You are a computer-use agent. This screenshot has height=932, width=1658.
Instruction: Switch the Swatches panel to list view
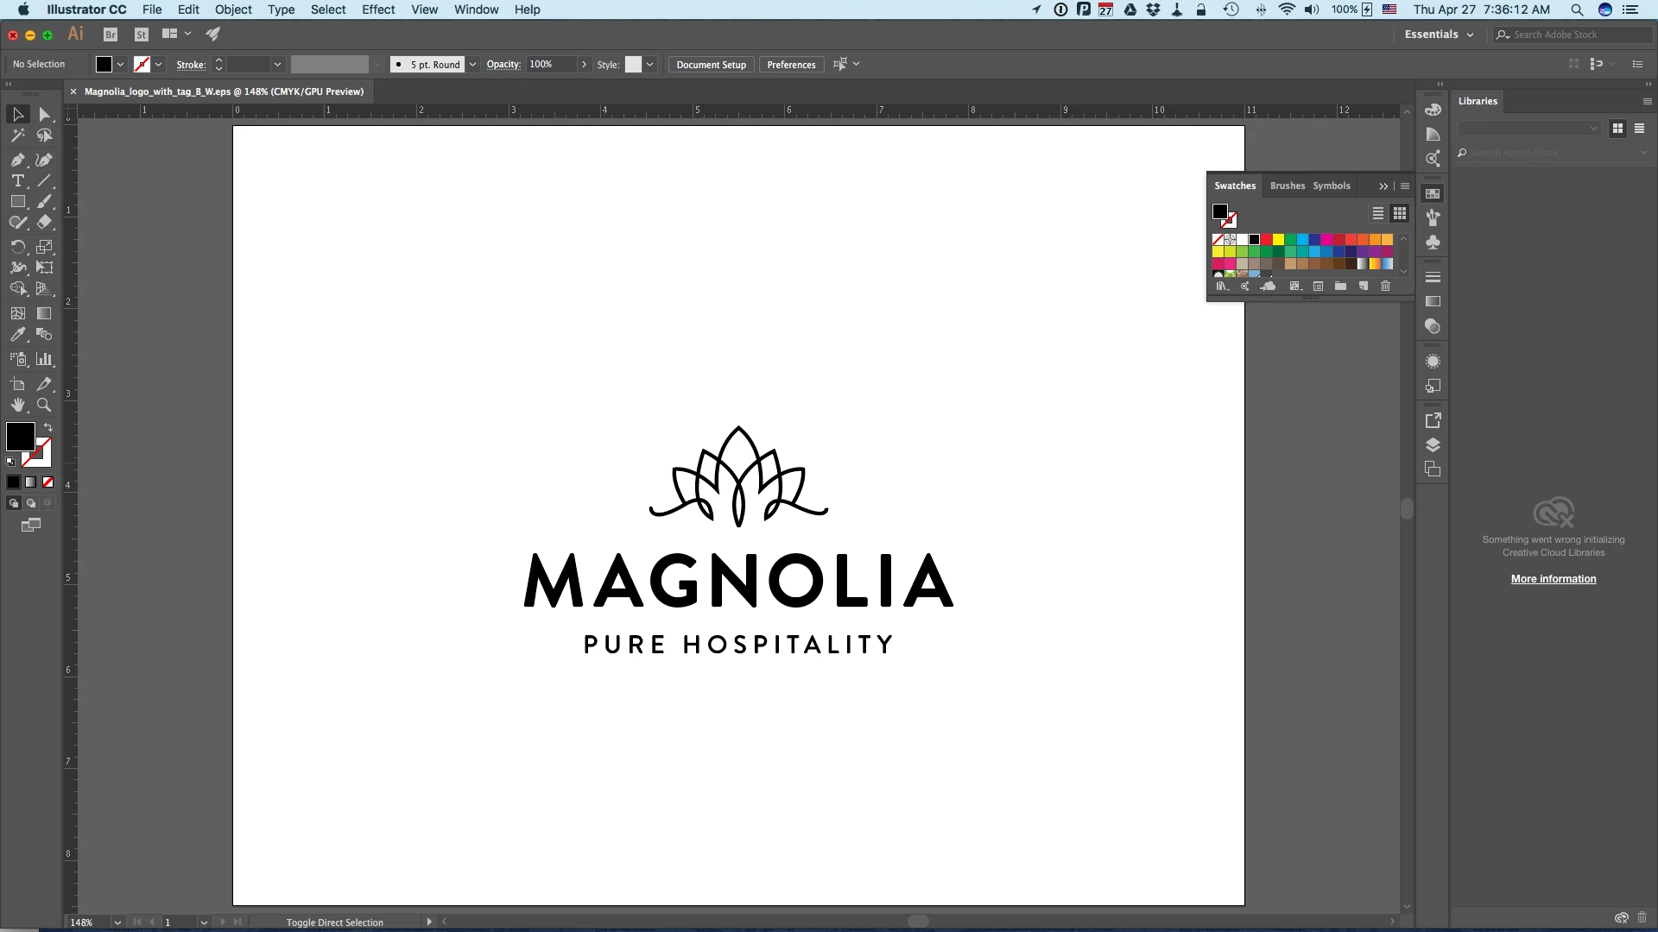click(1378, 213)
